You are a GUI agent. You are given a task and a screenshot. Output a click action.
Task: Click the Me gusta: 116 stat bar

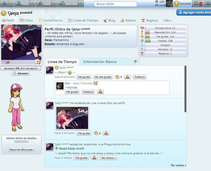[166, 37]
